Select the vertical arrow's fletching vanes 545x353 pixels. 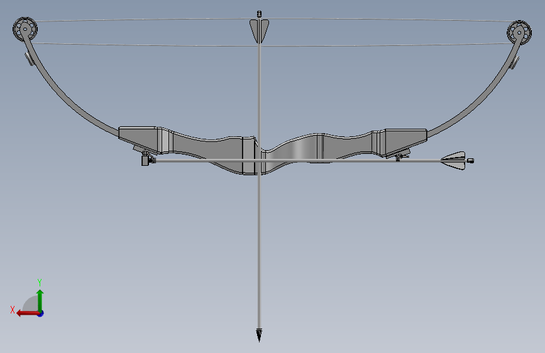(x=259, y=31)
